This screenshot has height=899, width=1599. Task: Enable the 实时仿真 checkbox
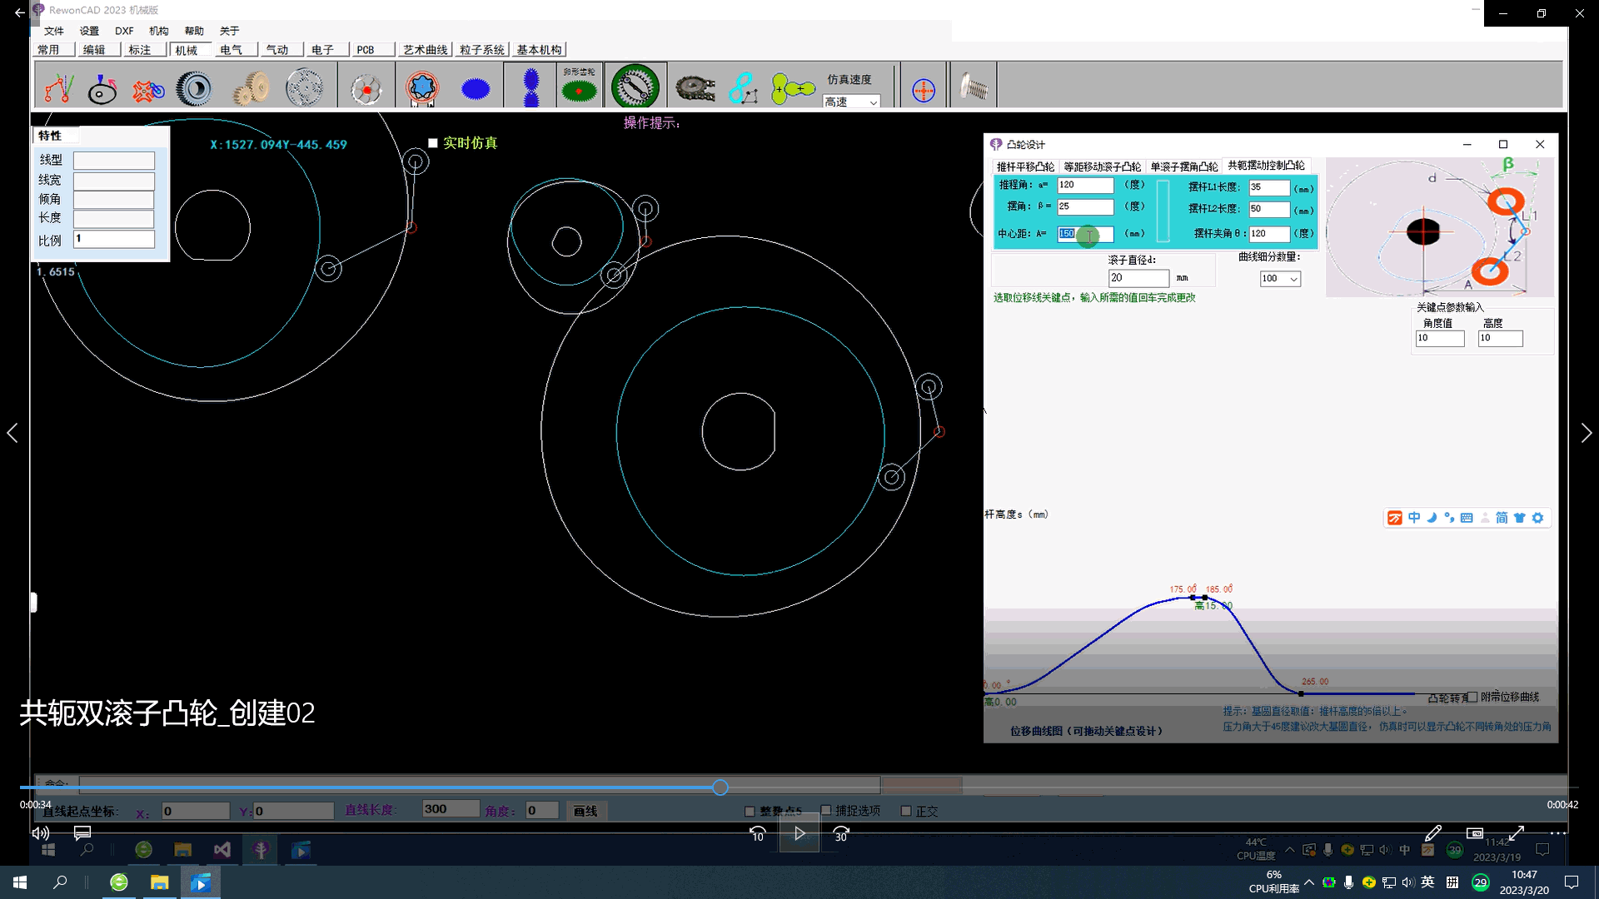[x=433, y=143]
